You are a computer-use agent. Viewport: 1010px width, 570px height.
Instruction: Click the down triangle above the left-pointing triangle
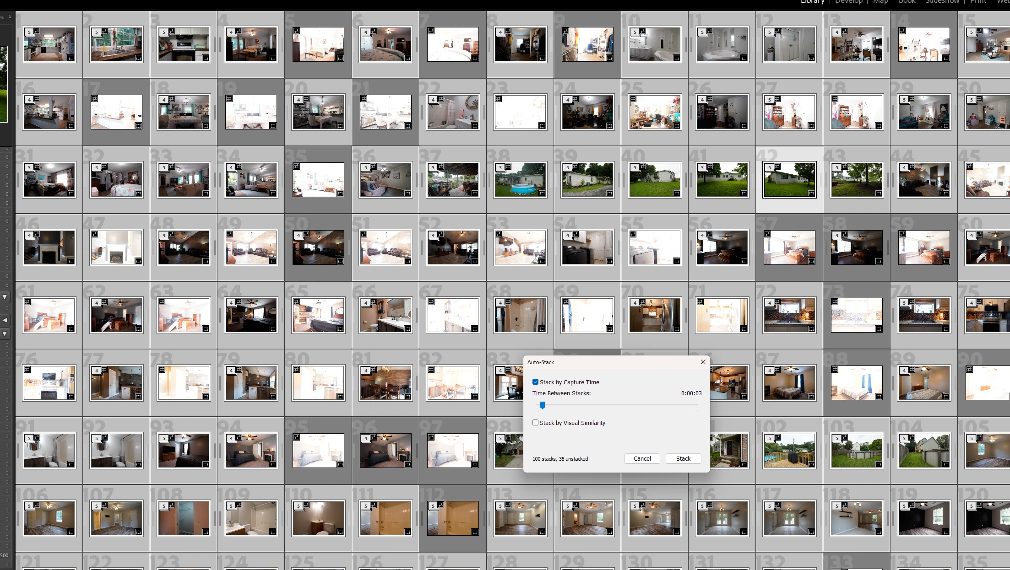coord(5,297)
